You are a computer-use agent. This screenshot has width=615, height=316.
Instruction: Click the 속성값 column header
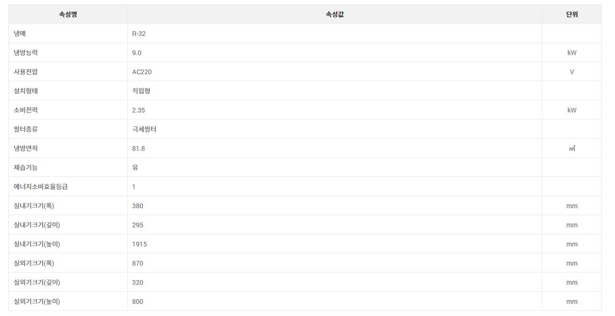(335, 14)
